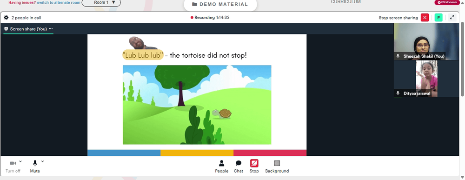Click the screen share monitor icon
This screenshot has width=465, height=180.
pyautogui.click(x=6, y=29)
